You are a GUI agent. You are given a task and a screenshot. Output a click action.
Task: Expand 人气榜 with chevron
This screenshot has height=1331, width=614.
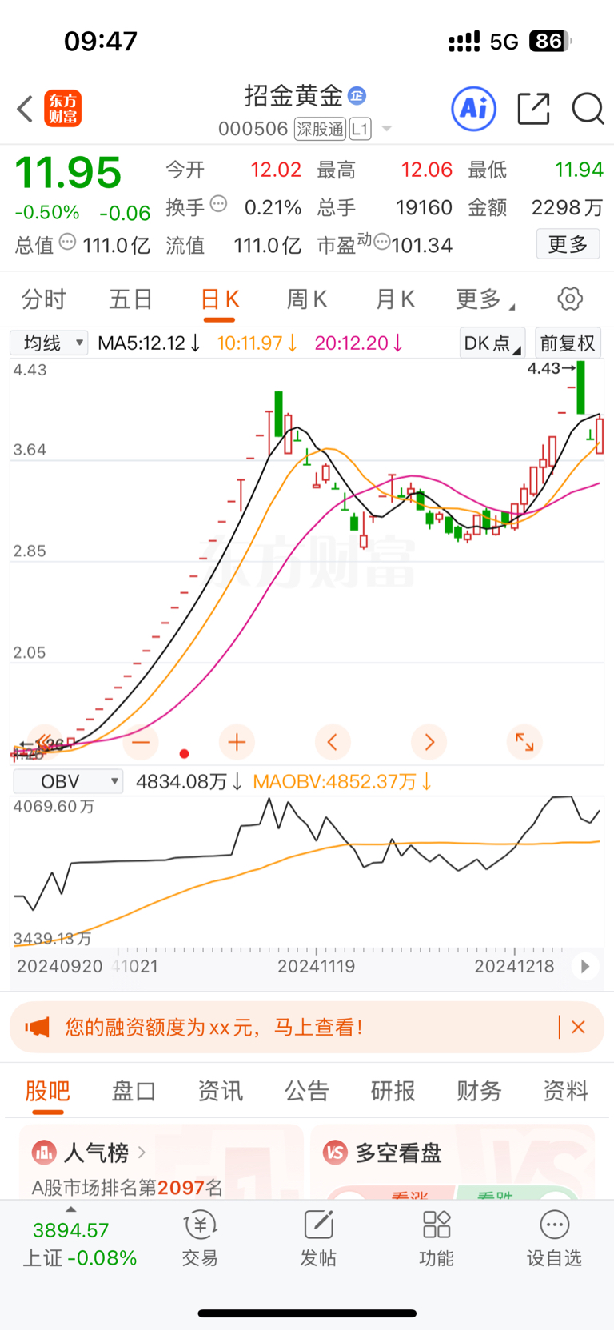pyautogui.click(x=142, y=1153)
